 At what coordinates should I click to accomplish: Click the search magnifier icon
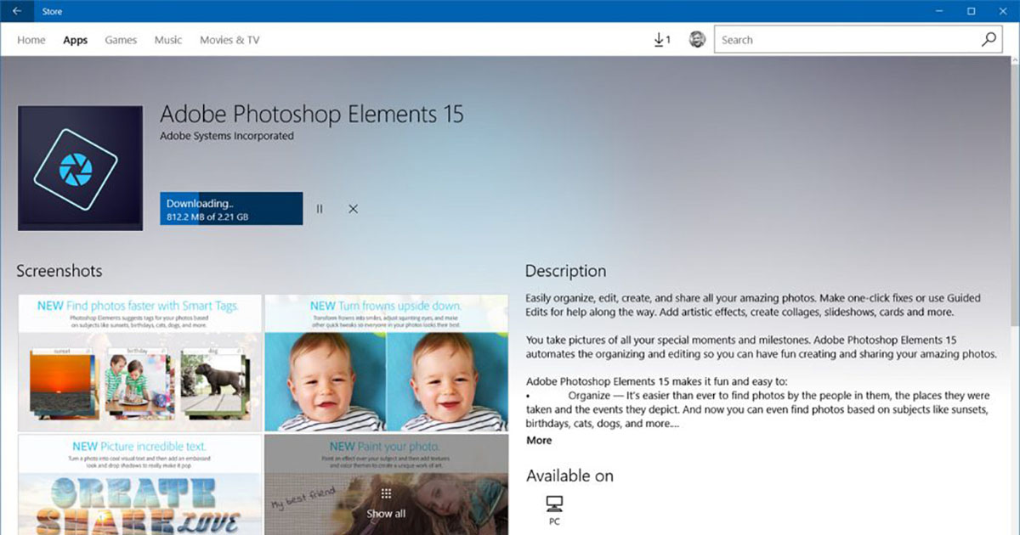coord(989,40)
